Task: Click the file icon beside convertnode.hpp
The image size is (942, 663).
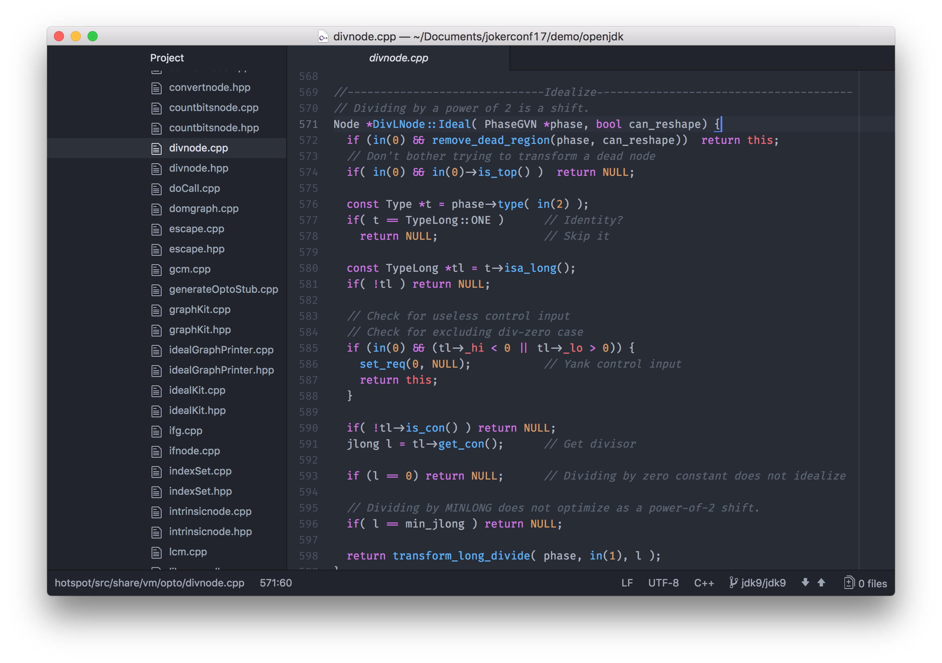Action: 157,88
